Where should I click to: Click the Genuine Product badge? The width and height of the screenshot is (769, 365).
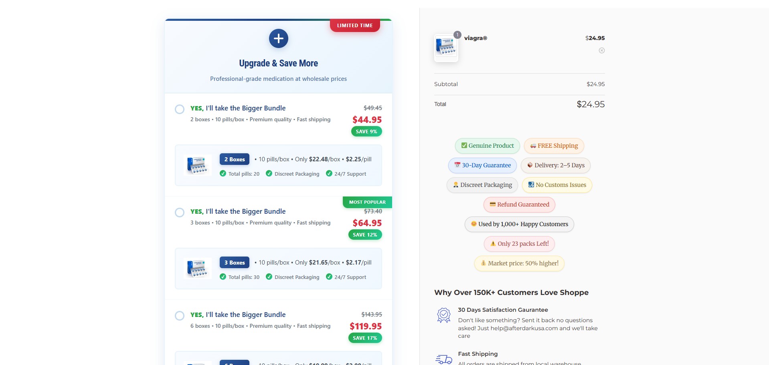[487, 146]
